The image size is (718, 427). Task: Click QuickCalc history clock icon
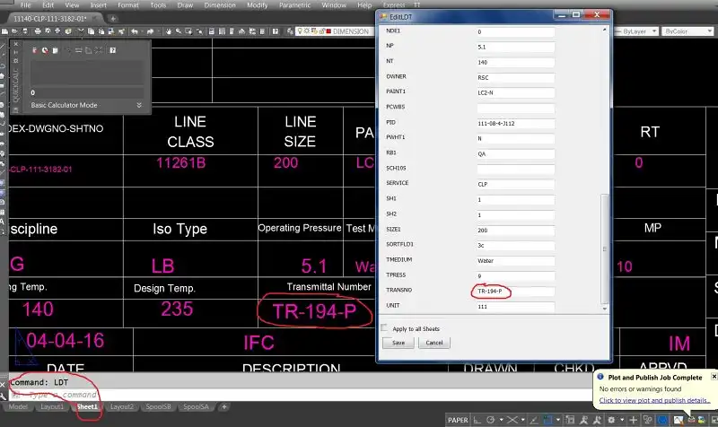(45, 50)
